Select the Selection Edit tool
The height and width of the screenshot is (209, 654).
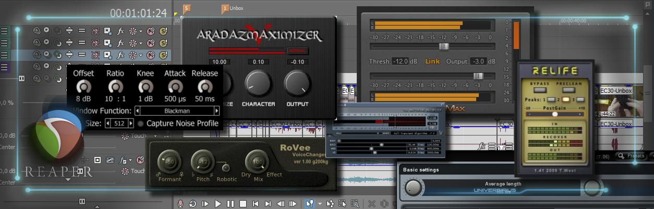pyautogui.click(x=343, y=204)
